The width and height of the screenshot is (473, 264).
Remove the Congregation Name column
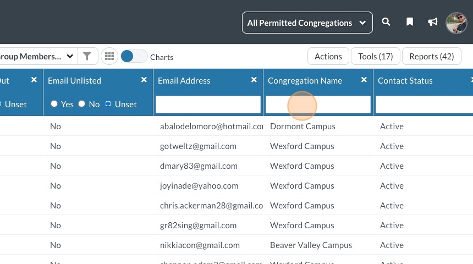(364, 80)
